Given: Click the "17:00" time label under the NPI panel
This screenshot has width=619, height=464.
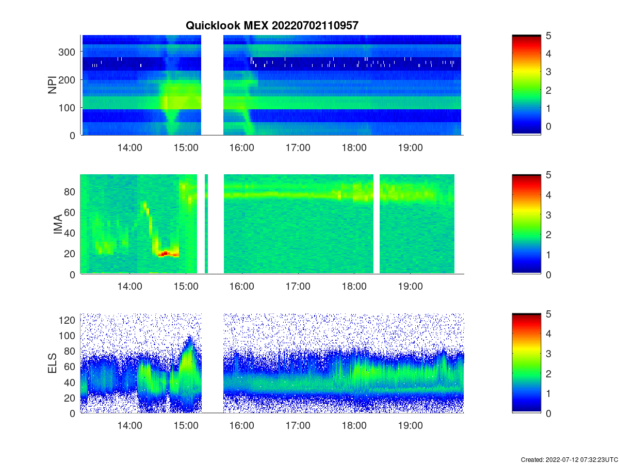Looking at the screenshot, I should (298, 147).
